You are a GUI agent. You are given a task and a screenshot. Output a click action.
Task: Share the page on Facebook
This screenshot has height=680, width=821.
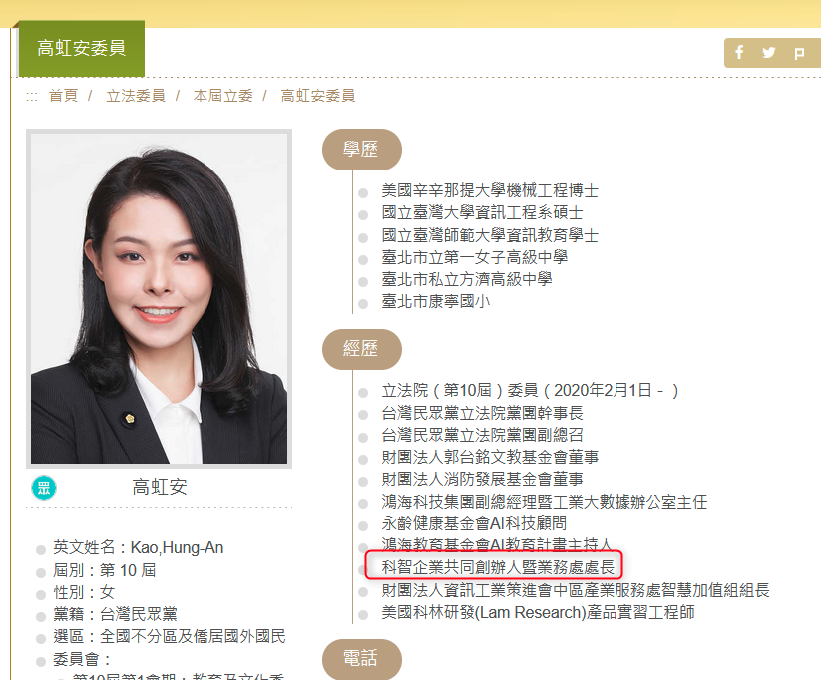(739, 53)
